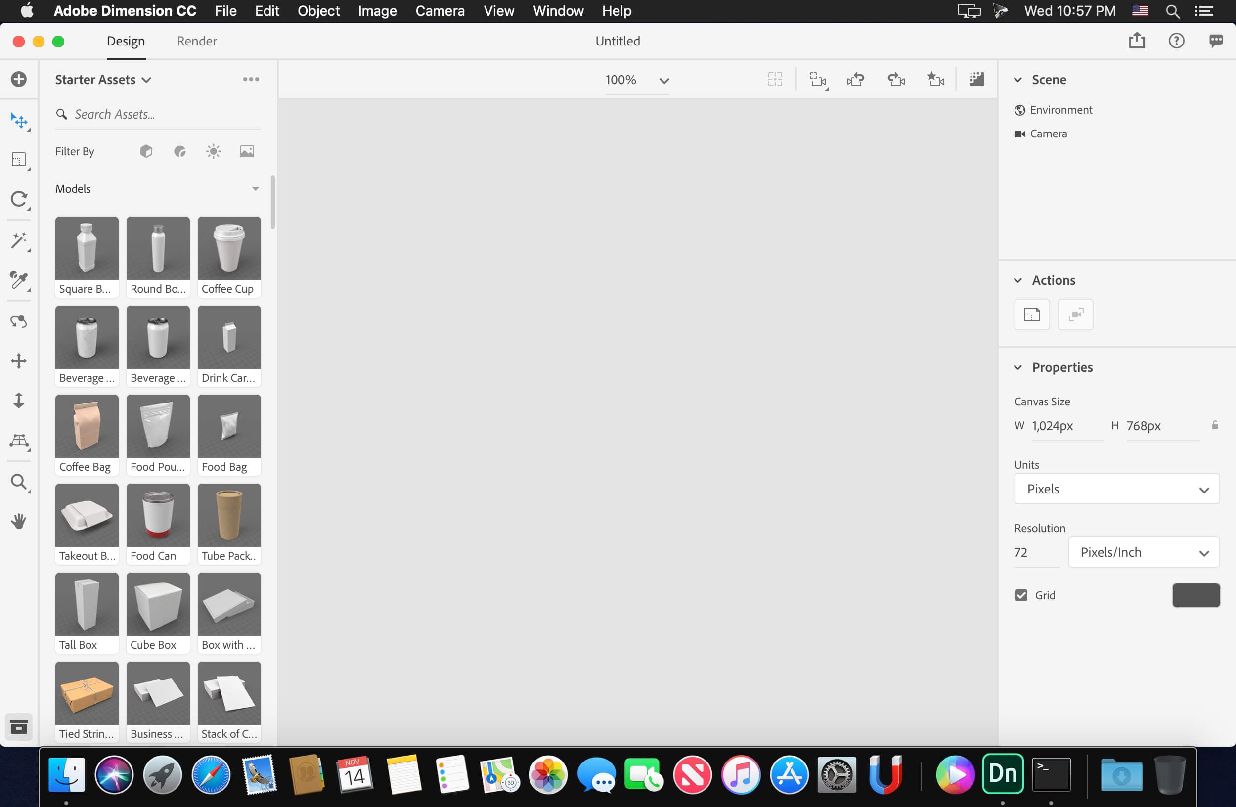Image resolution: width=1236 pixels, height=807 pixels.
Task: Collapse the Actions panel section
Action: (x=1018, y=280)
